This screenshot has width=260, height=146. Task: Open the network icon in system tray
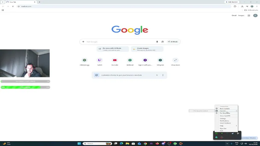[242, 144]
